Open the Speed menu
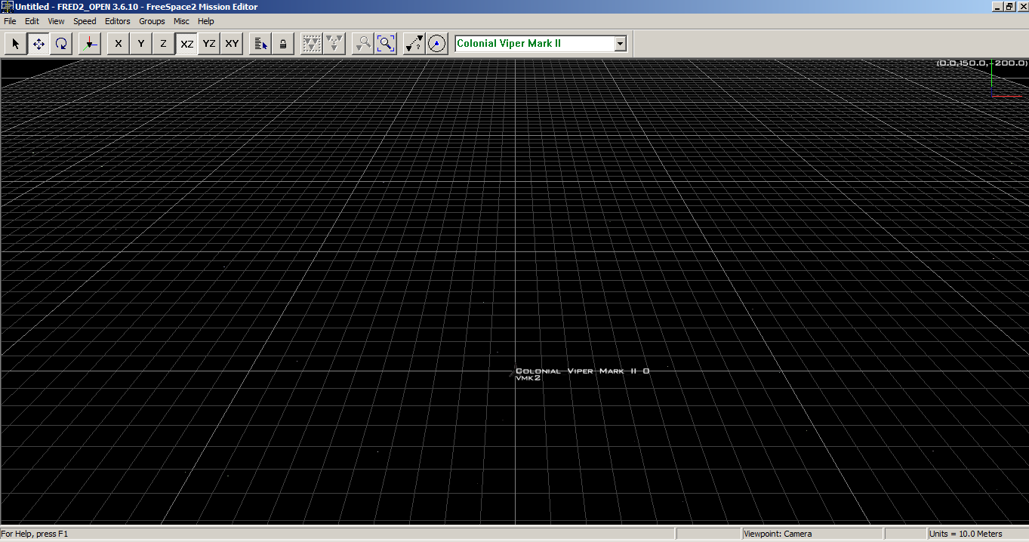 (x=85, y=21)
